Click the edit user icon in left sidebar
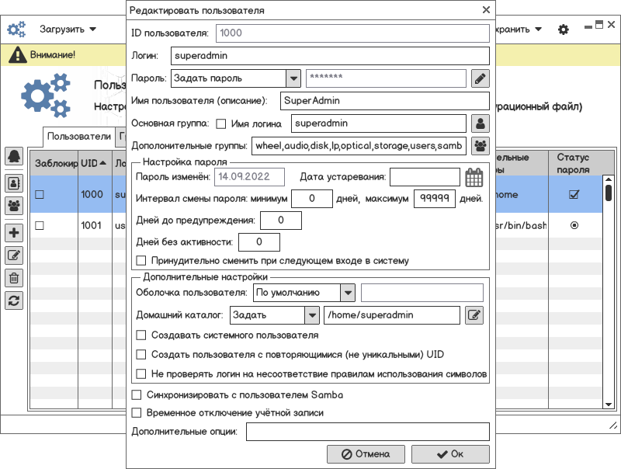The image size is (621, 469). 14,255
